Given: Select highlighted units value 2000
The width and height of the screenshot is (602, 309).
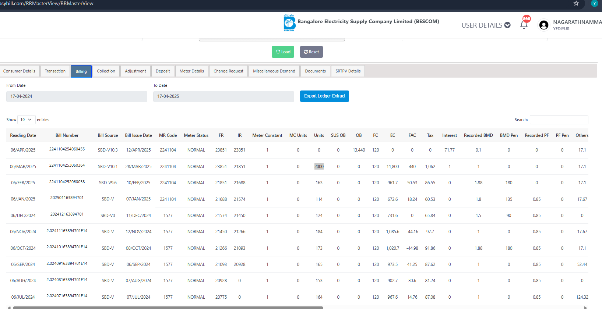Looking at the screenshot, I should [x=319, y=167].
